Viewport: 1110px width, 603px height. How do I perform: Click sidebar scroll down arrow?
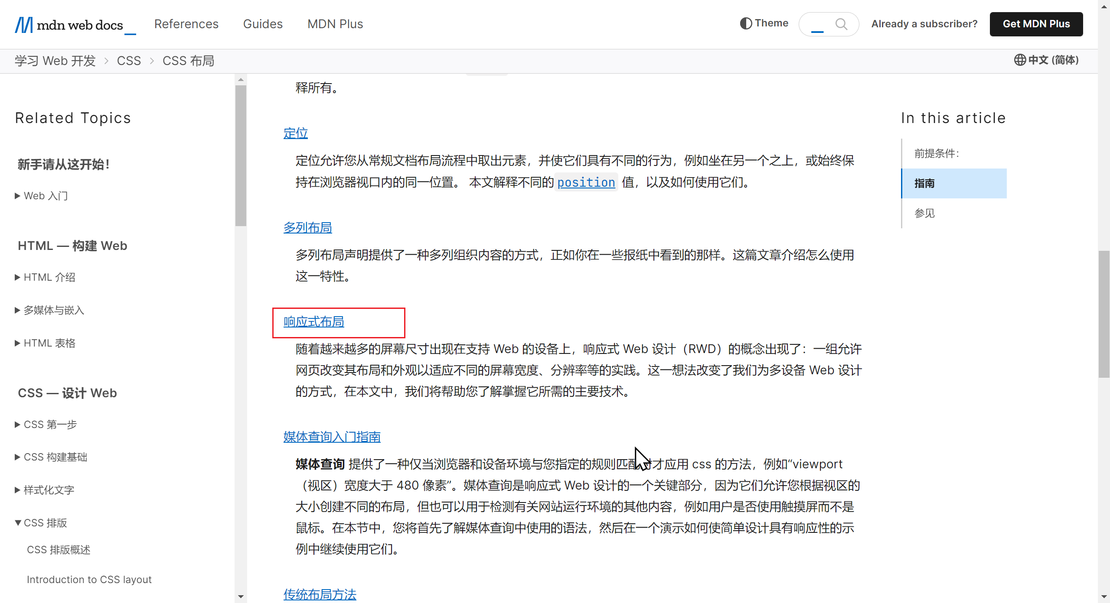(241, 597)
